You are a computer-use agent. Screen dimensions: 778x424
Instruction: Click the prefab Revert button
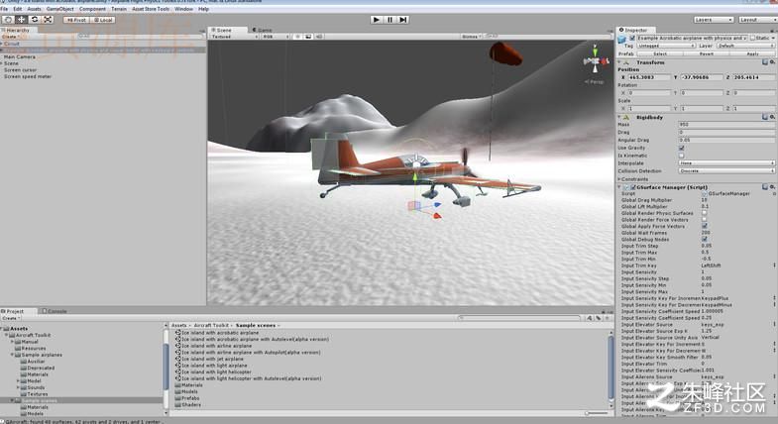point(706,53)
